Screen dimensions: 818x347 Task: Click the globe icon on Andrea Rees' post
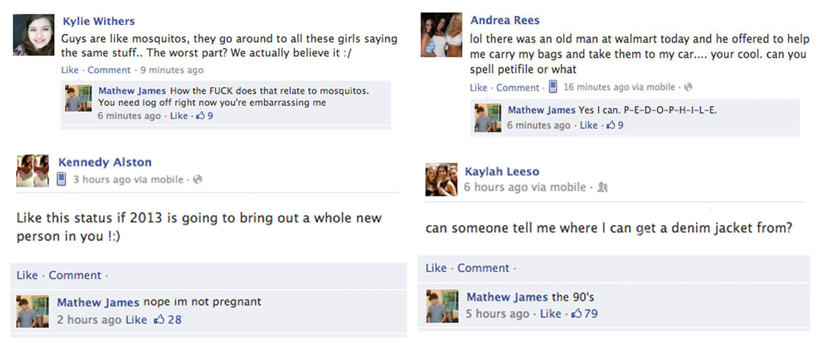[688, 88]
